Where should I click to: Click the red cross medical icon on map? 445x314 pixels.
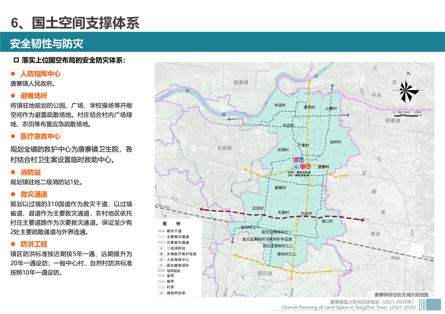pos(303,167)
